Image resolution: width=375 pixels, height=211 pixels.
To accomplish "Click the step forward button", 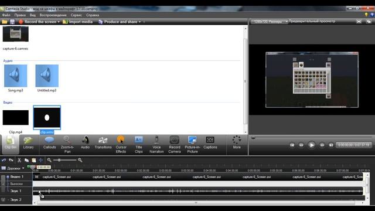I will pyautogui.click(x=322, y=145).
